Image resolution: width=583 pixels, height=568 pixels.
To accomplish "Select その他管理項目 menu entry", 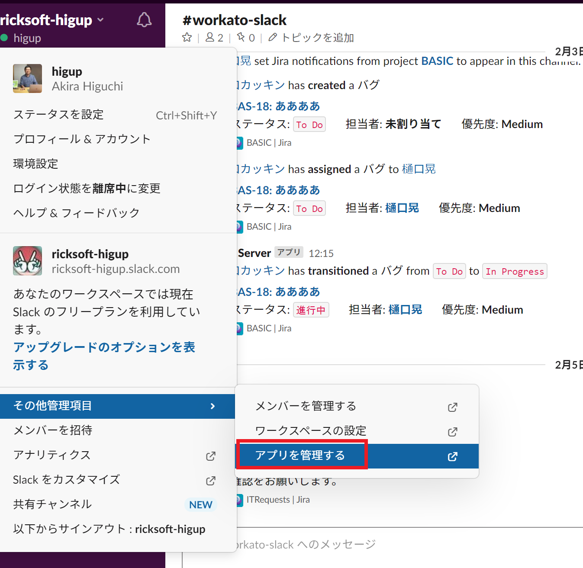I will click(x=117, y=406).
